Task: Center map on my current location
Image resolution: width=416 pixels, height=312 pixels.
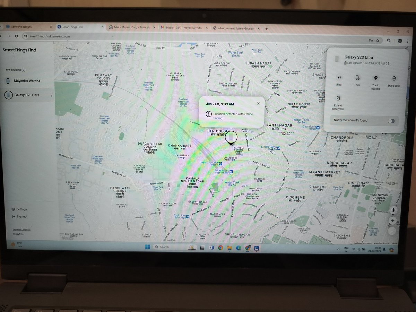Action: [x=393, y=210]
